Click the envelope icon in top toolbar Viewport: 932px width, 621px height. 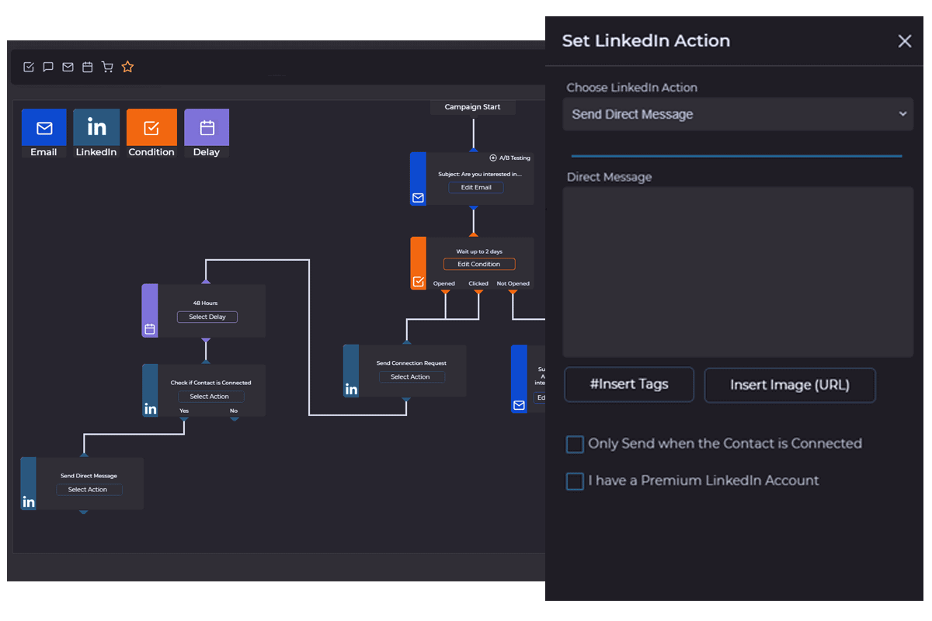[68, 68]
